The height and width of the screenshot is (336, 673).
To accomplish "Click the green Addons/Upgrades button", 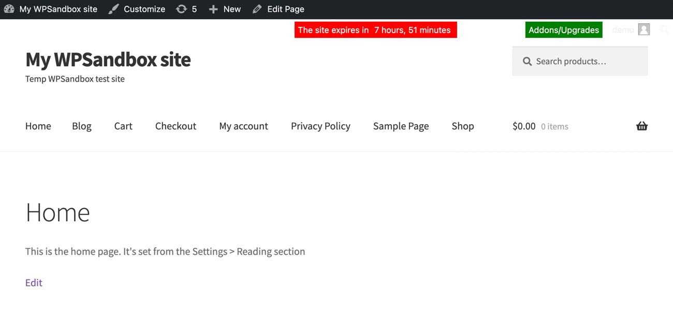I will [x=563, y=30].
